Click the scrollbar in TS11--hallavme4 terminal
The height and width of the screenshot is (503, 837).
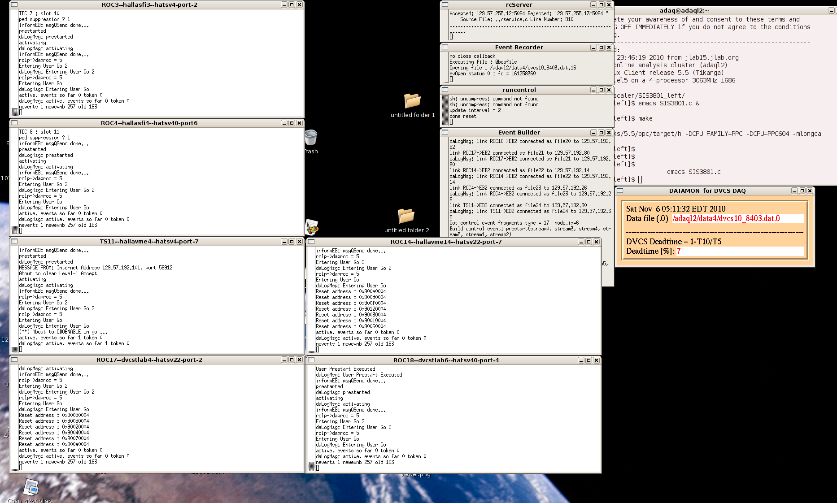14,299
